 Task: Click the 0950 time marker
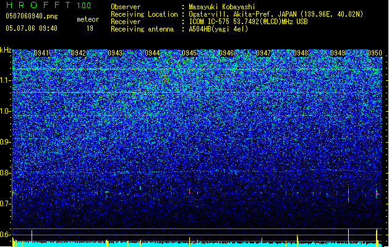point(375,53)
